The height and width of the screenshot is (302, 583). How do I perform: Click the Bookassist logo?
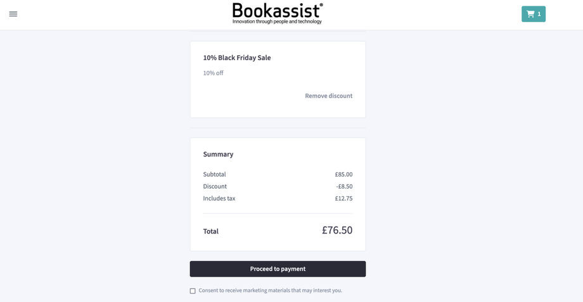[x=278, y=11]
